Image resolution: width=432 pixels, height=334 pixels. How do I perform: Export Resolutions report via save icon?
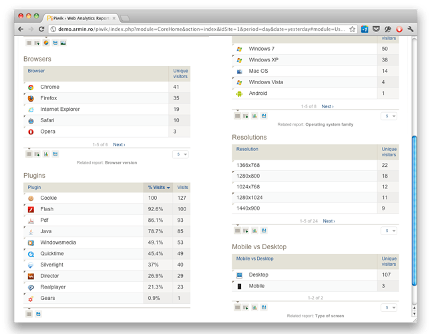pos(264,230)
